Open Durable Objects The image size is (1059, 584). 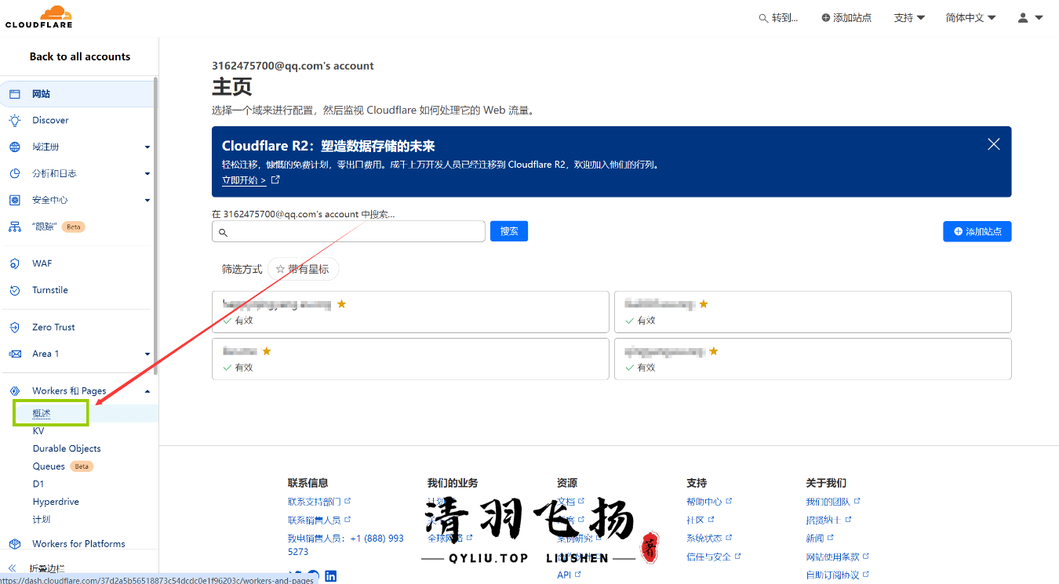[x=67, y=448]
